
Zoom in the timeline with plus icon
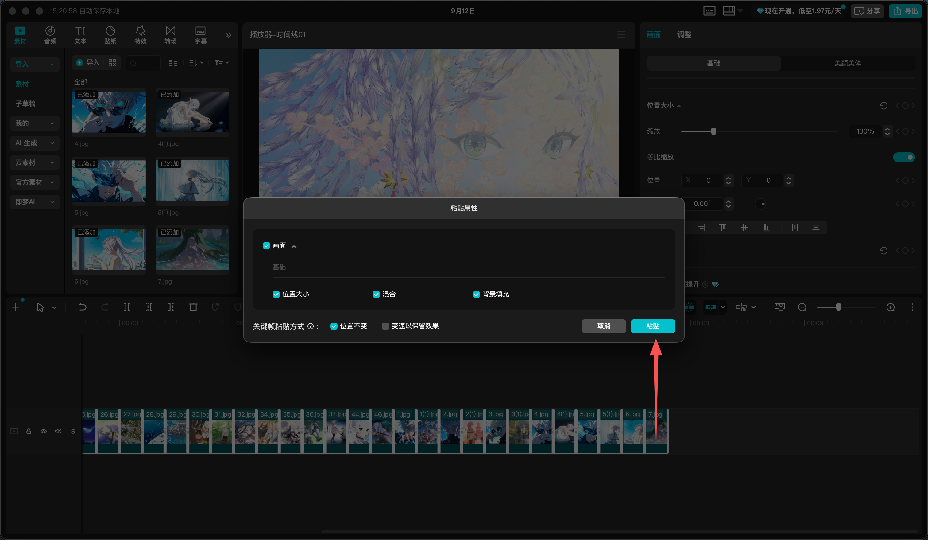pyautogui.click(x=891, y=307)
